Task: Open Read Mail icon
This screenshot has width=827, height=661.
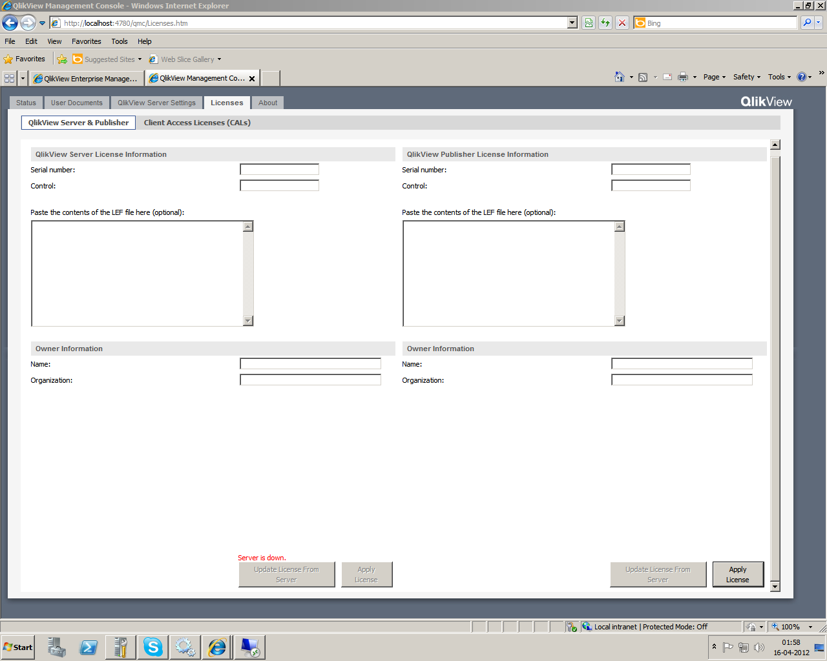Action: pos(667,77)
